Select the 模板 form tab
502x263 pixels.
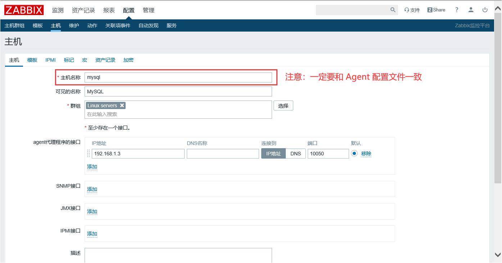point(32,60)
